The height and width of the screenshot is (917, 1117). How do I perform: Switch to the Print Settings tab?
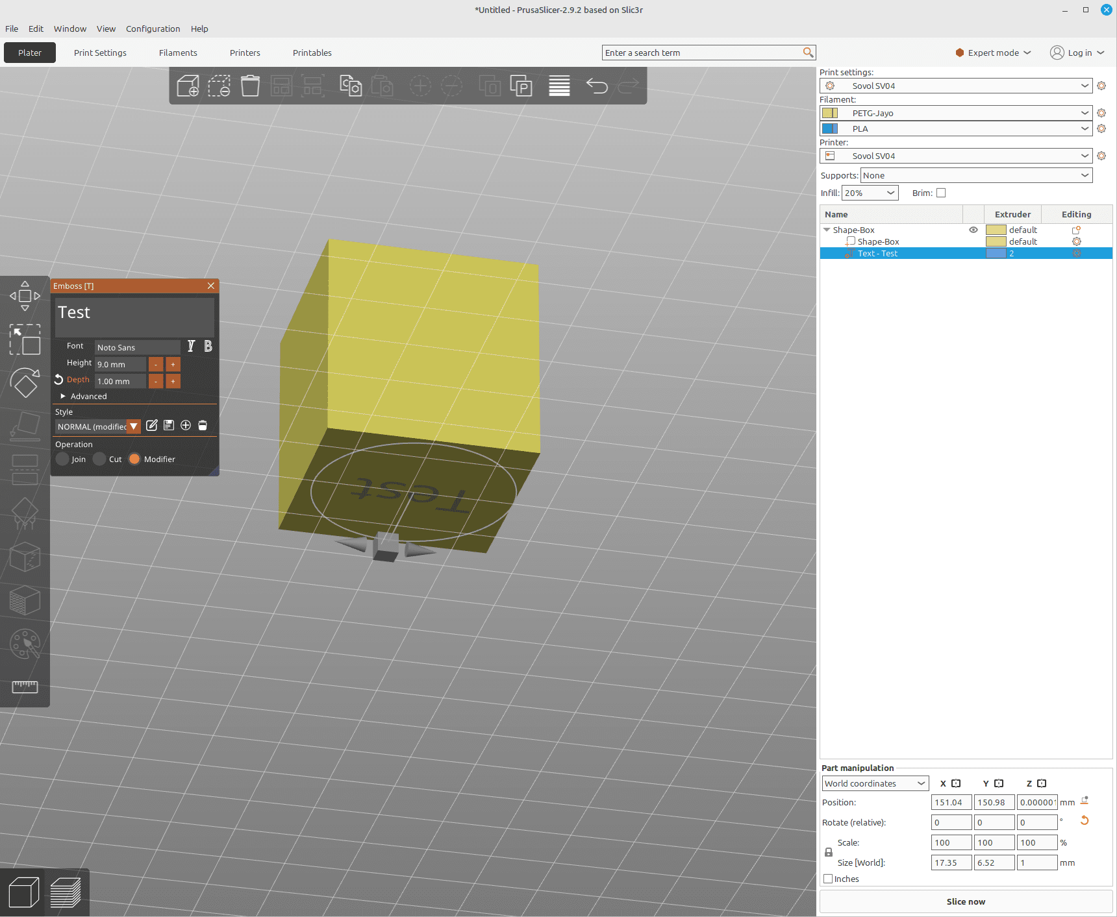(x=100, y=53)
